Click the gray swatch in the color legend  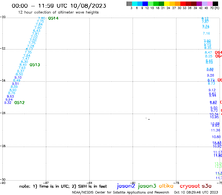pyautogui.click(x=129, y=4)
